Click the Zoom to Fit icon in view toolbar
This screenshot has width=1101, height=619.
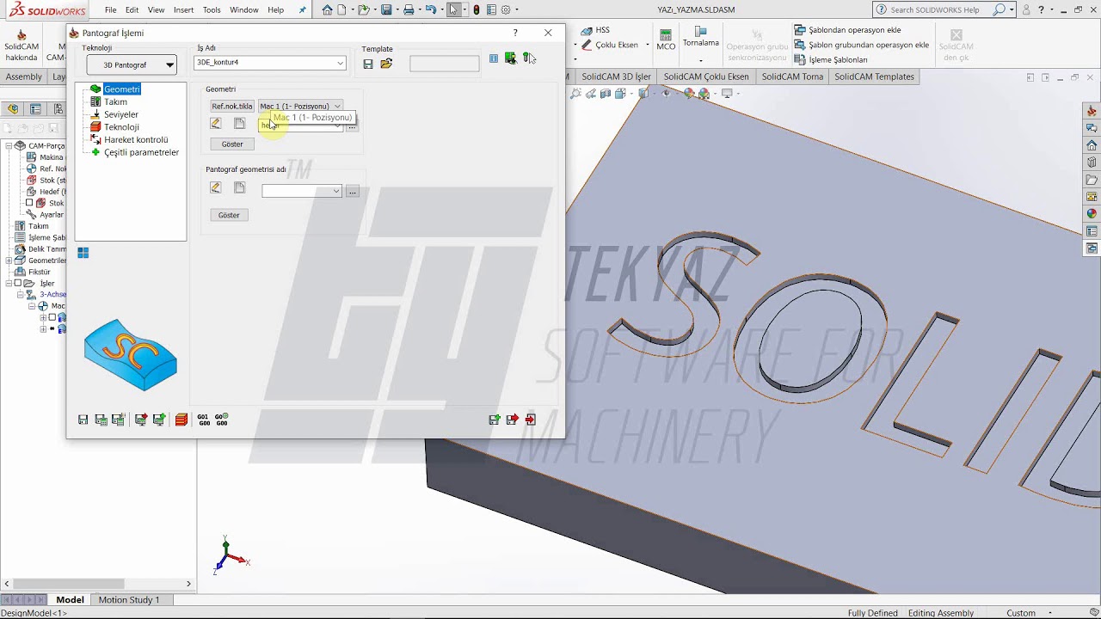click(575, 94)
